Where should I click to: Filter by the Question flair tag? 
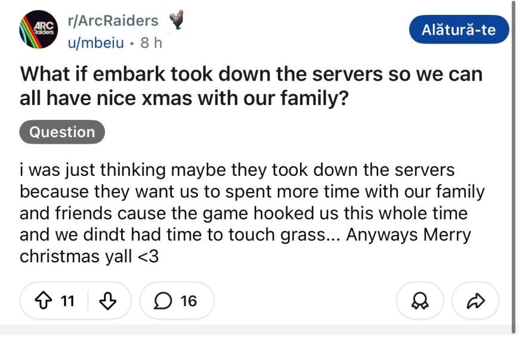point(62,132)
